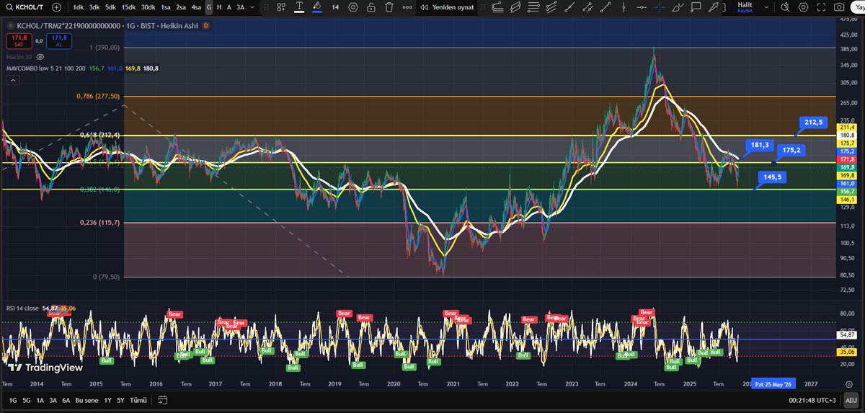Select the Tümü date range

pyautogui.click(x=137, y=400)
